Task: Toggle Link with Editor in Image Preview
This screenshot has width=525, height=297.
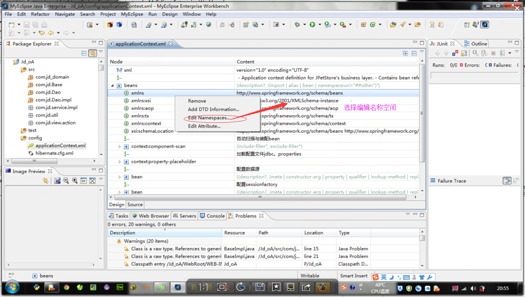Action: [x=45, y=180]
